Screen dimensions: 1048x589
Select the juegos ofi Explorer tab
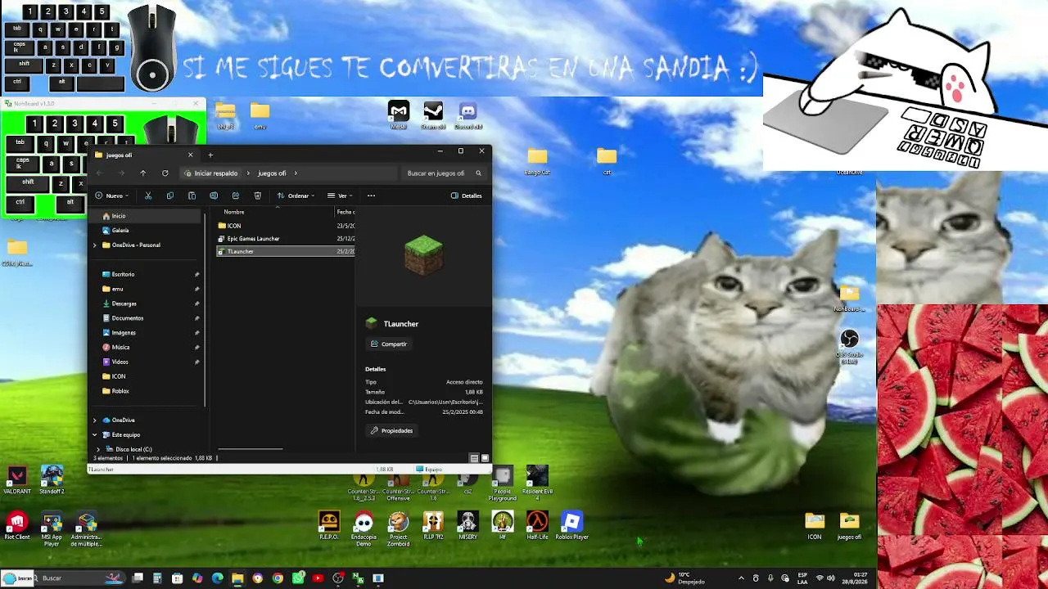pos(144,155)
